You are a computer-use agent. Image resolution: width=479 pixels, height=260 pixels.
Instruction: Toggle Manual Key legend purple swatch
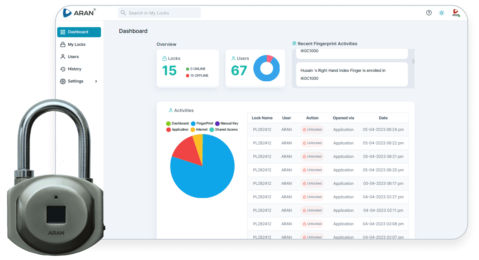pyautogui.click(x=217, y=124)
